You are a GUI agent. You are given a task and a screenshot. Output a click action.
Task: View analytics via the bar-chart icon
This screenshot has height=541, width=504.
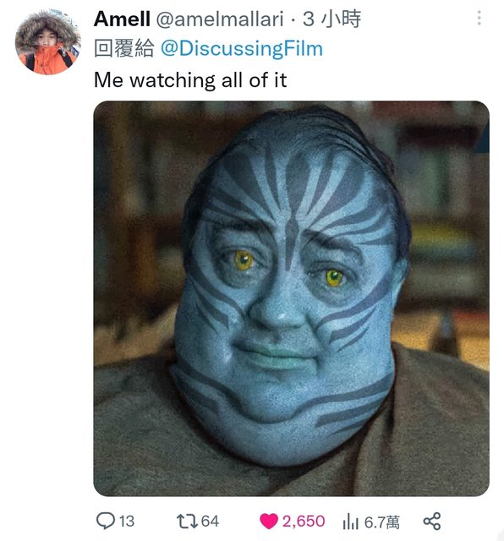(351, 521)
